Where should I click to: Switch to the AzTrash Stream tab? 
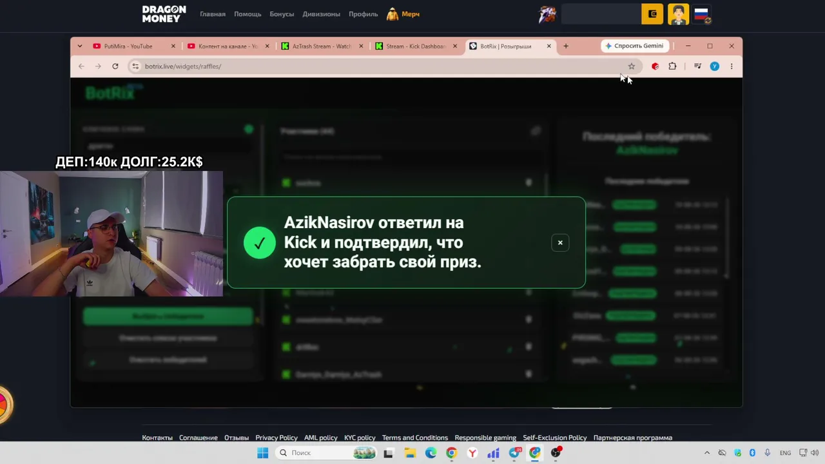[x=322, y=46]
